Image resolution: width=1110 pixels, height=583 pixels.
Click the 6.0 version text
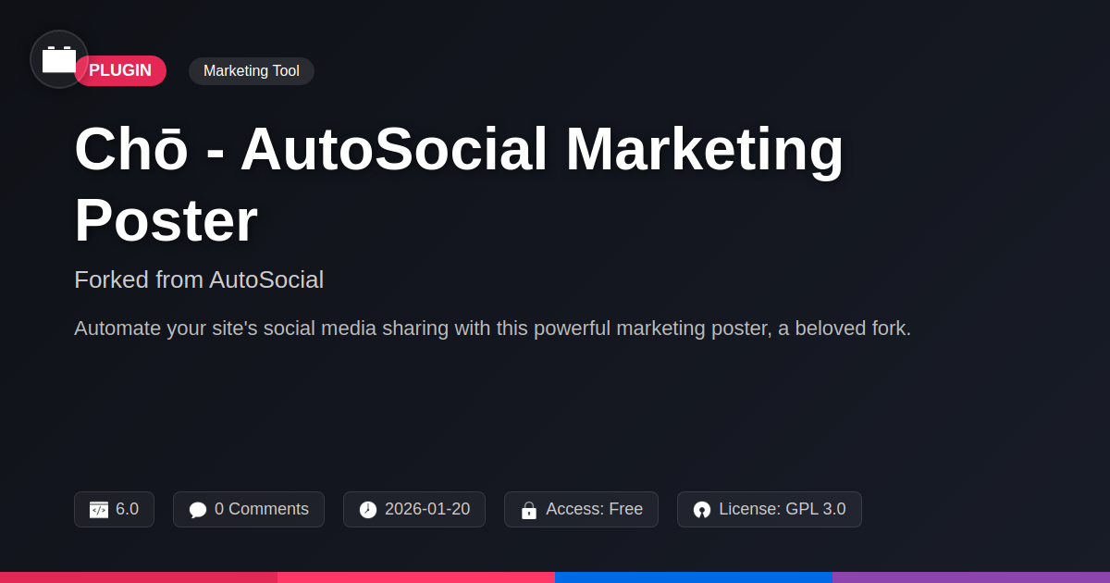click(x=127, y=509)
